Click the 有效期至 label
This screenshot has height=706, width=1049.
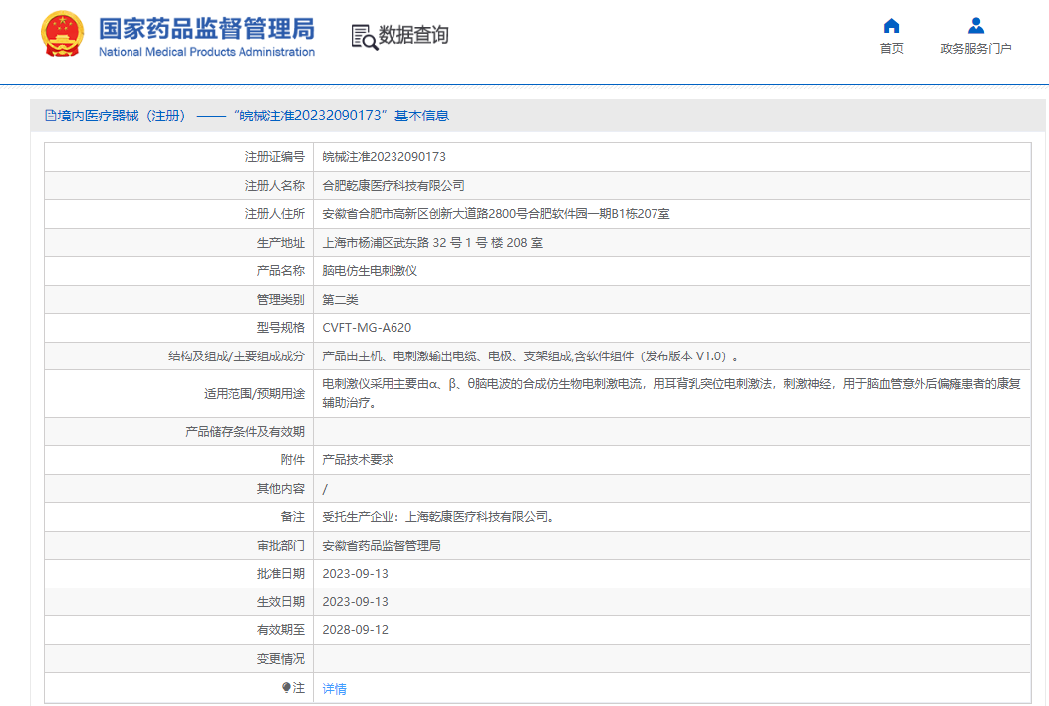tap(280, 630)
